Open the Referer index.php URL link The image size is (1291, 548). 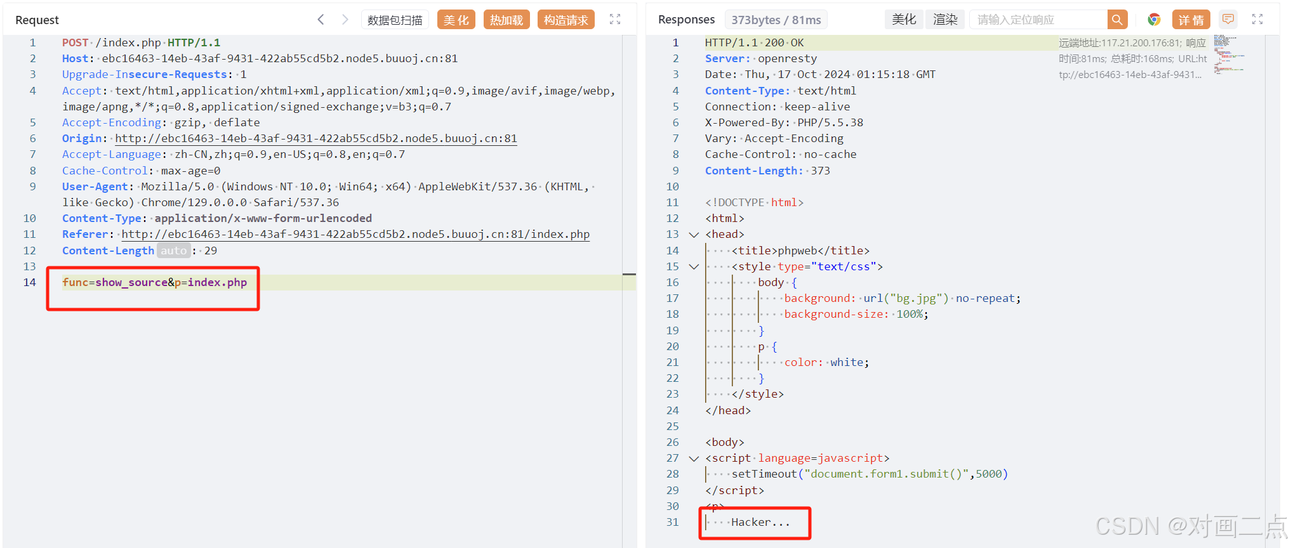(355, 234)
